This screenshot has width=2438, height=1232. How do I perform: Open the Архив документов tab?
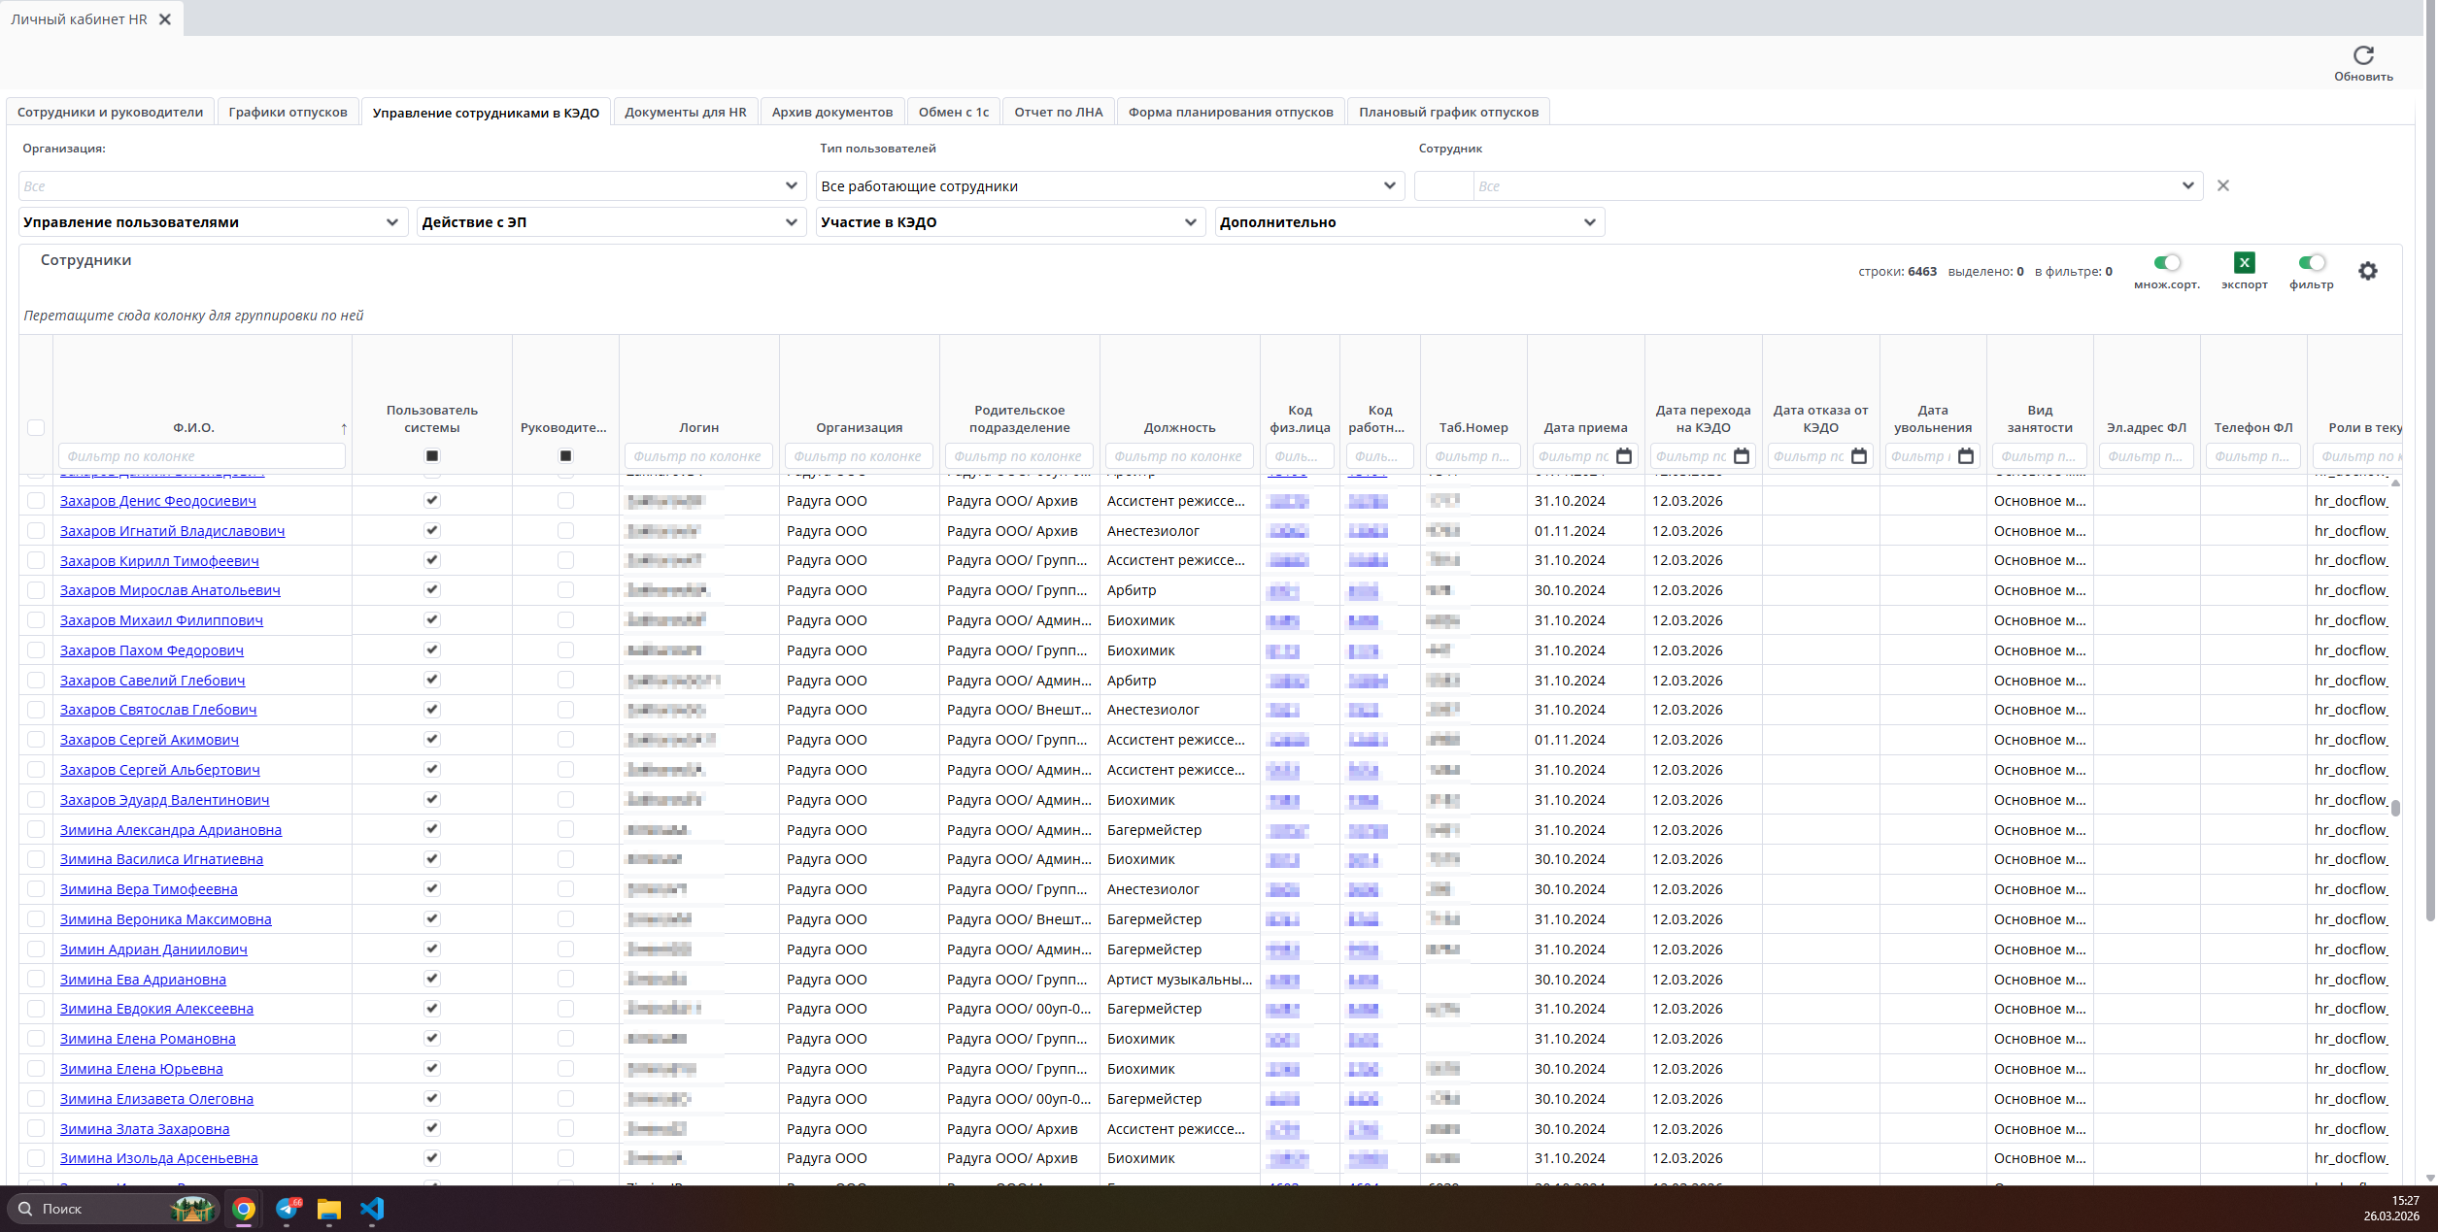(x=831, y=112)
